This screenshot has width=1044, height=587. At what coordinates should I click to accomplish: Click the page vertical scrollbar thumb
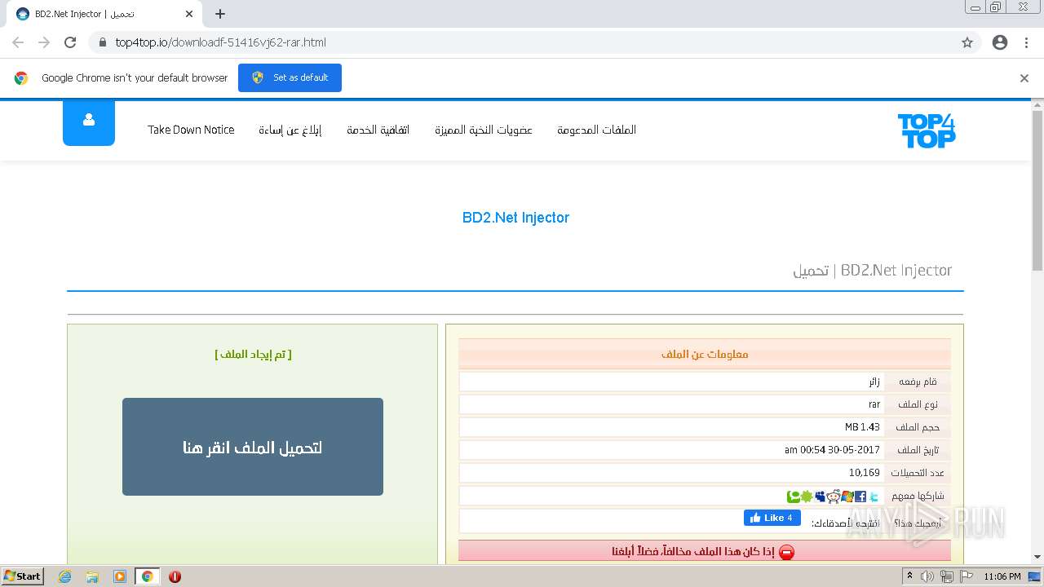(x=1037, y=189)
